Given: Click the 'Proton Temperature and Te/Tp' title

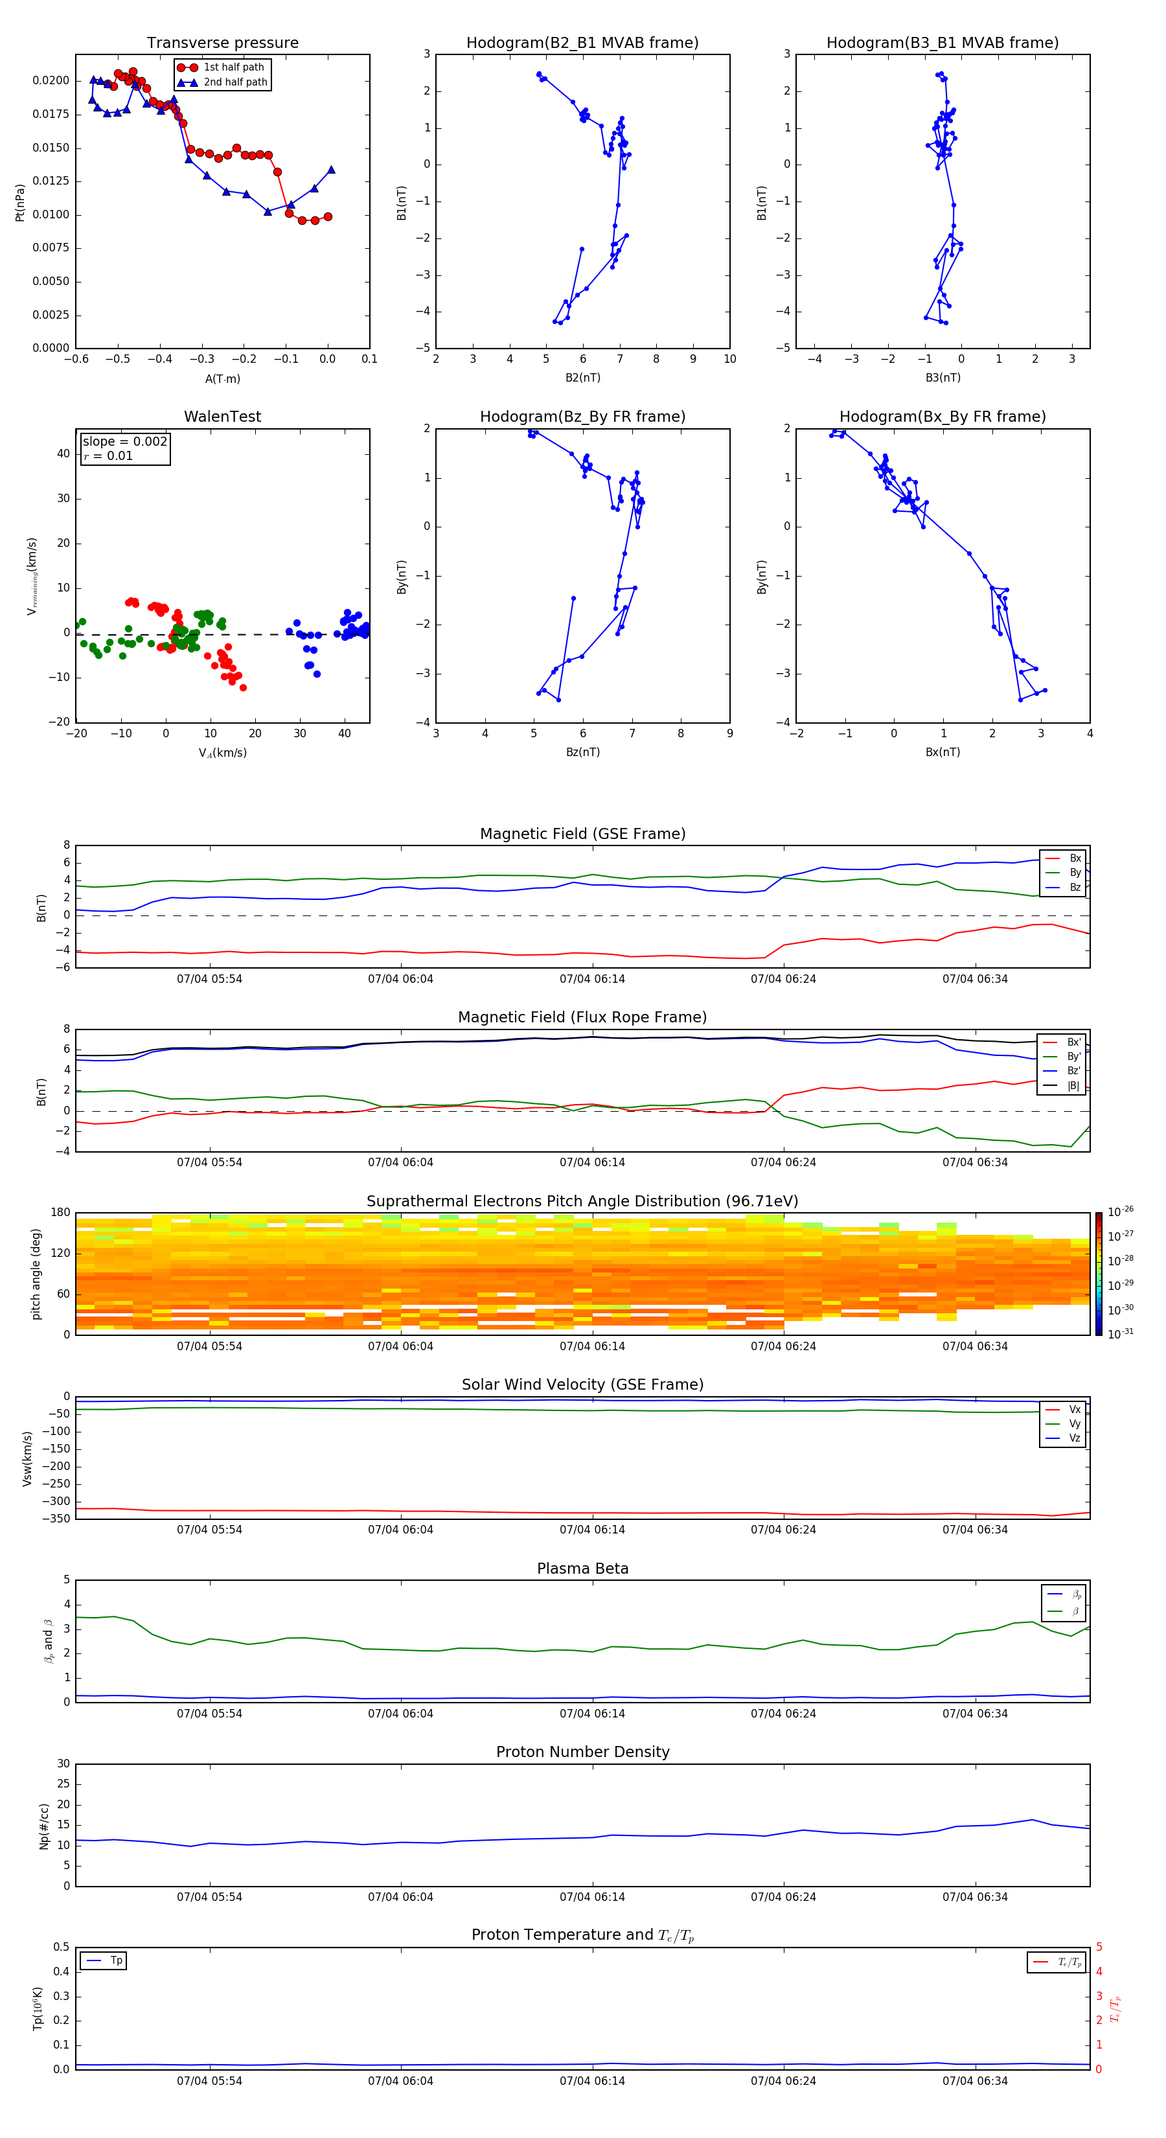Looking at the screenshot, I should coord(582,1935).
